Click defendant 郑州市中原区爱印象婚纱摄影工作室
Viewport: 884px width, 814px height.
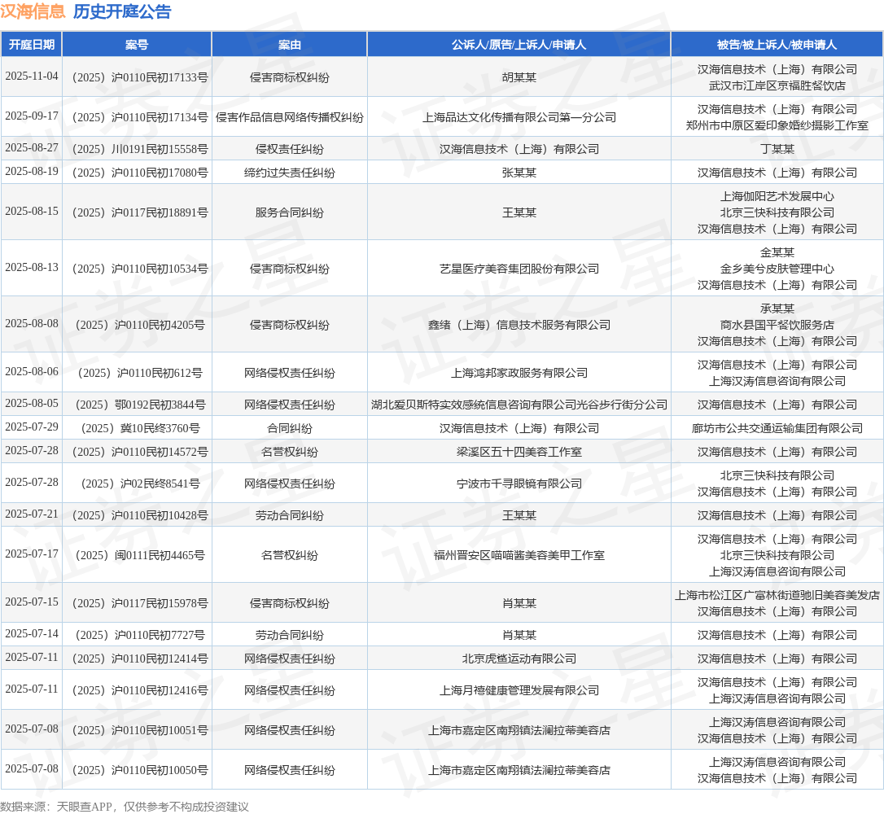tap(777, 125)
